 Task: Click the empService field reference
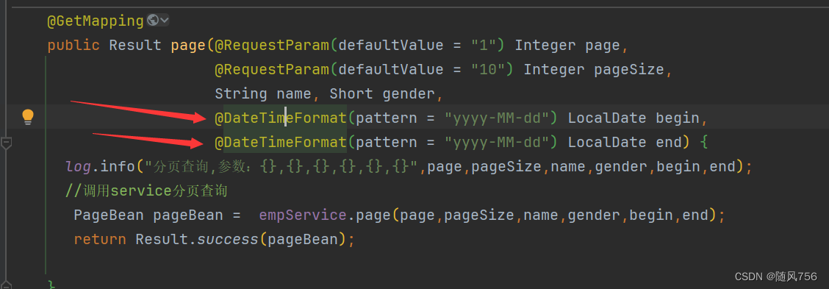coord(302,215)
